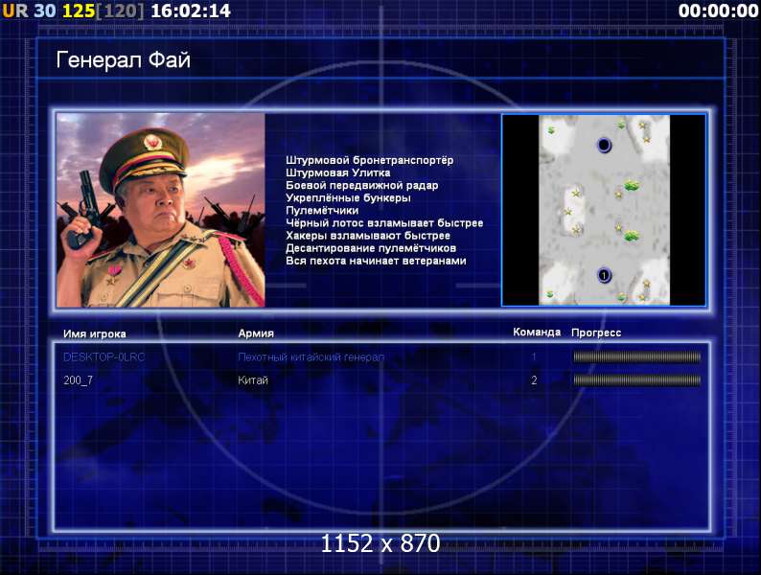Click progress bar for DESKTOP-0LRC
Image resolution: width=761 pixels, height=575 pixels.
636,357
